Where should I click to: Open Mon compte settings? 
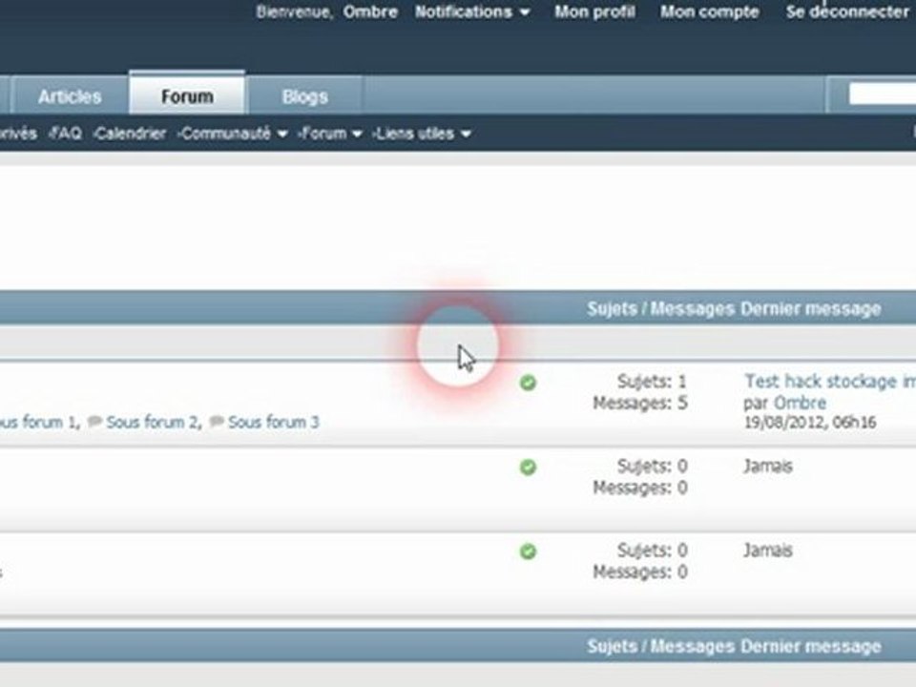tap(709, 11)
